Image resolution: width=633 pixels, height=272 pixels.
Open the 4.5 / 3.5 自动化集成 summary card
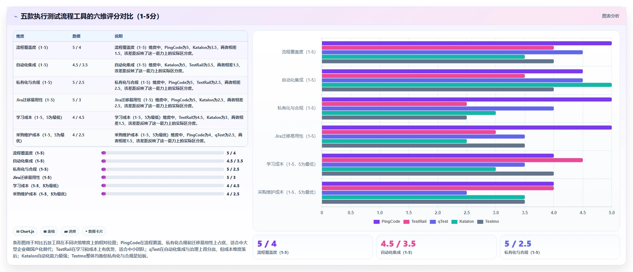[x=436, y=247]
